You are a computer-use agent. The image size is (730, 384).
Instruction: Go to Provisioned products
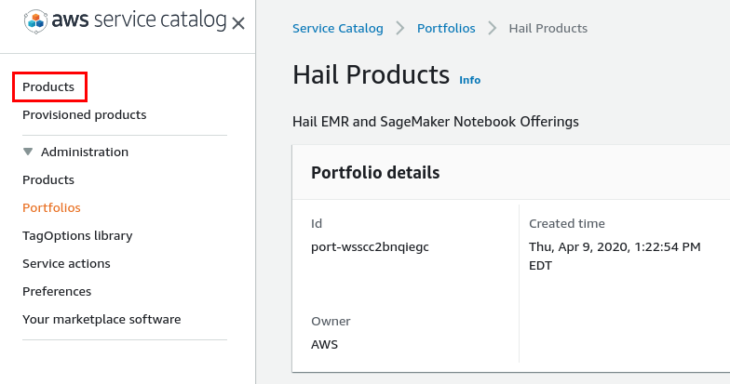84,114
